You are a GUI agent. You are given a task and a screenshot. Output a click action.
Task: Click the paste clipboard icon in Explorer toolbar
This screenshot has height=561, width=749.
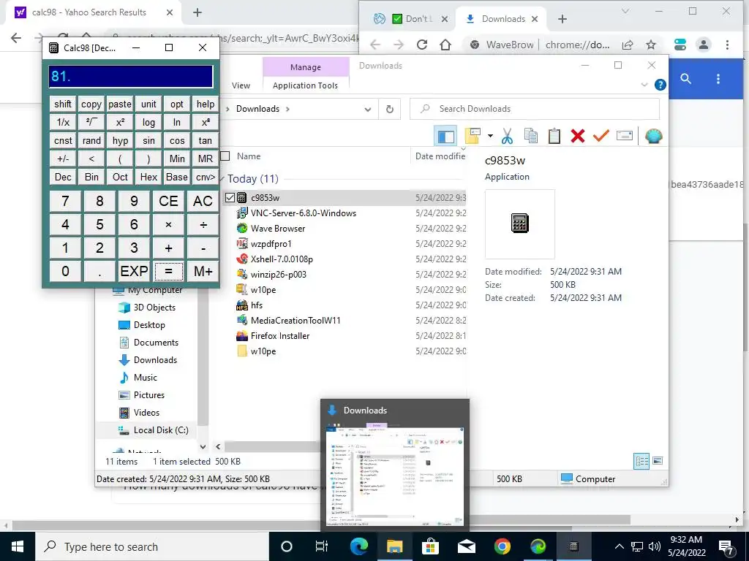click(x=554, y=137)
